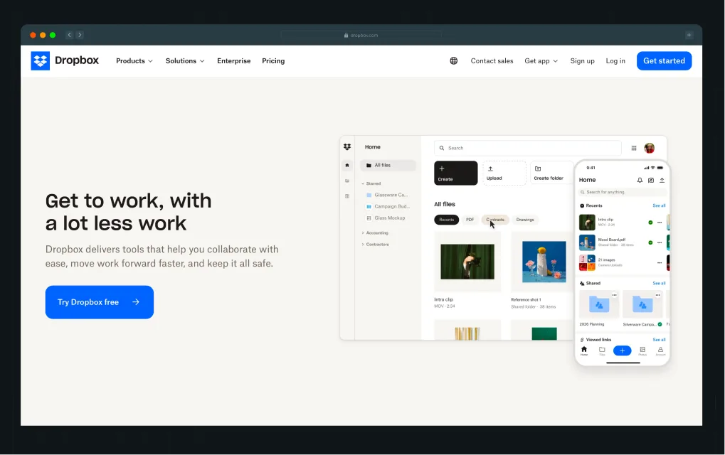Click the "Get to work, with a lot less work" heading

coord(129,212)
